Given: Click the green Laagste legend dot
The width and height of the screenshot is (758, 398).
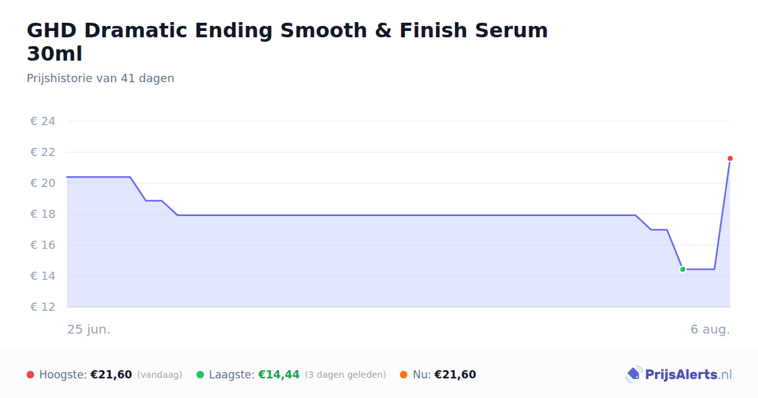Looking at the screenshot, I should 200,375.
